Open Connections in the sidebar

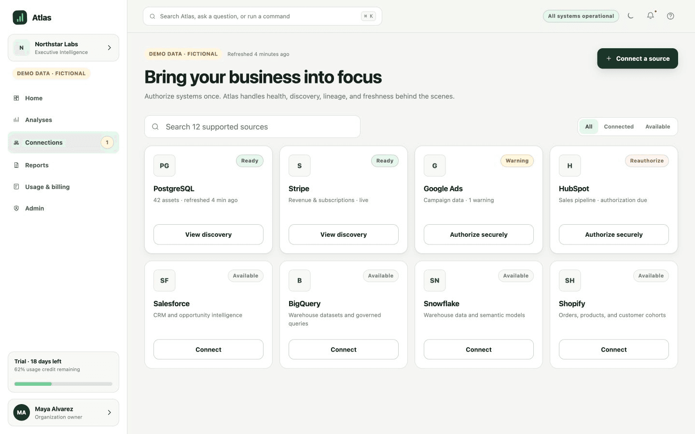point(63,143)
